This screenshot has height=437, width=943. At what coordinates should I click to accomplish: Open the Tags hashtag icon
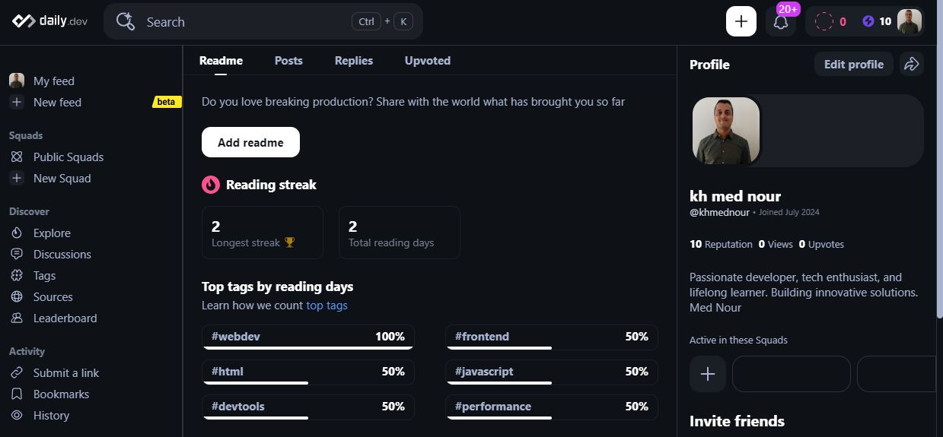click(x=17, y=276)
